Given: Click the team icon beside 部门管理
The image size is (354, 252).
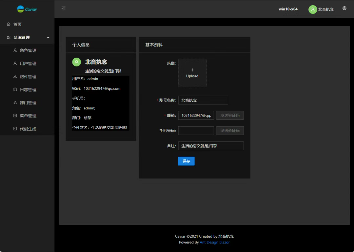Looking at the screenshot, I should (x=15, y=102).
